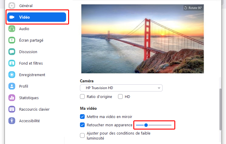The image size is (226, 144).
Task: Open the Écran partagé icon
Action: (x=12, y=40)
